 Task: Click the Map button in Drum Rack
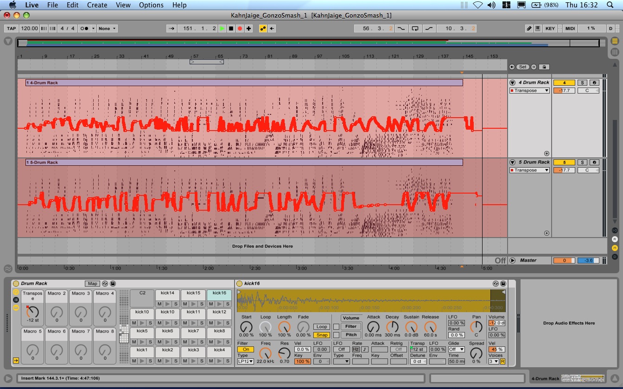(92, 283)
